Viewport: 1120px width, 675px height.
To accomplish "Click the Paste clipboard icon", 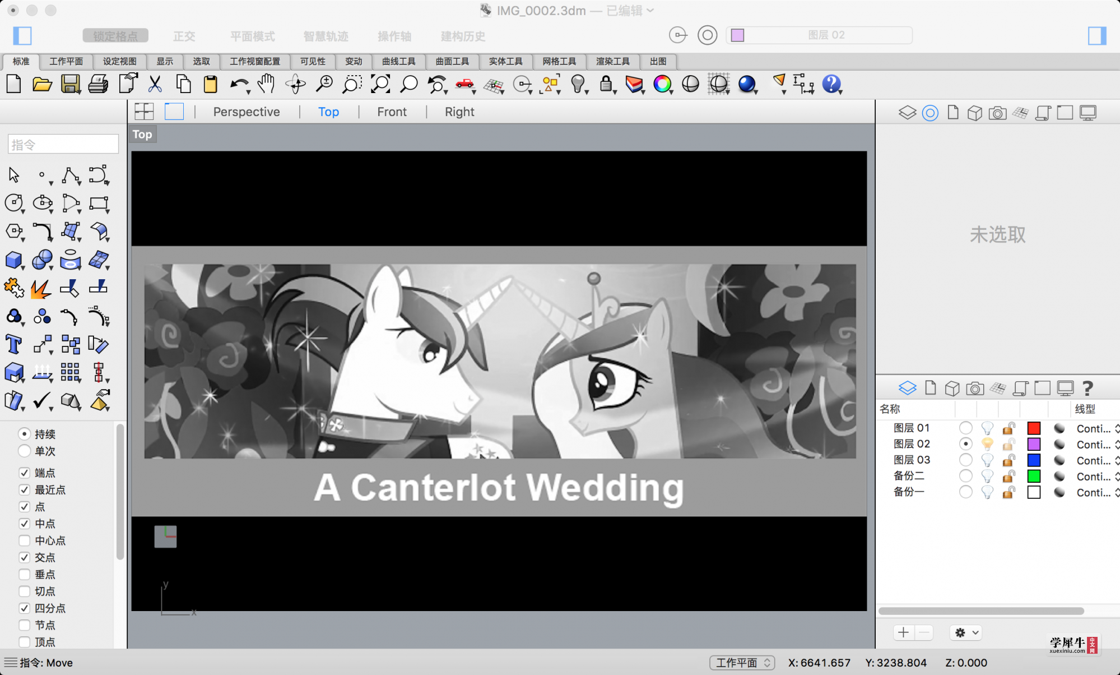I will pyautogui.click(x=210, y=84).
